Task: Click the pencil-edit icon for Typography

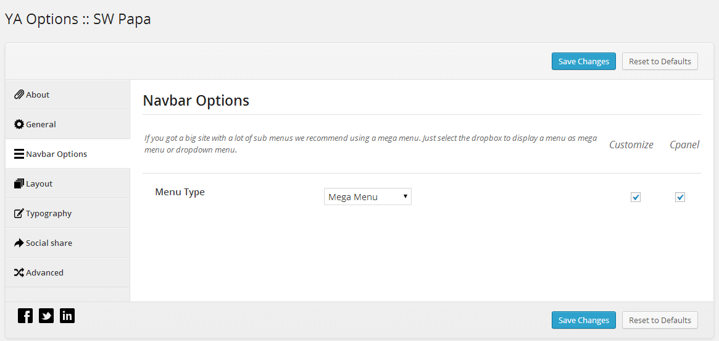Action: (x=19, y=213)
